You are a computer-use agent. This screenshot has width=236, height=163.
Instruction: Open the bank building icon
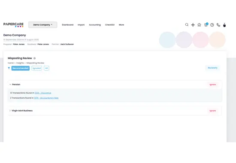[199, 25]
